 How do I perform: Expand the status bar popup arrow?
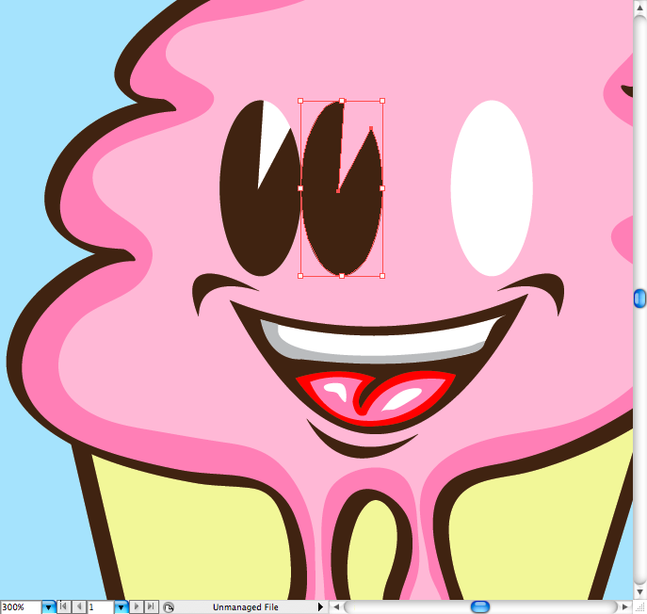pyautogui.click(x=320, y=607)
